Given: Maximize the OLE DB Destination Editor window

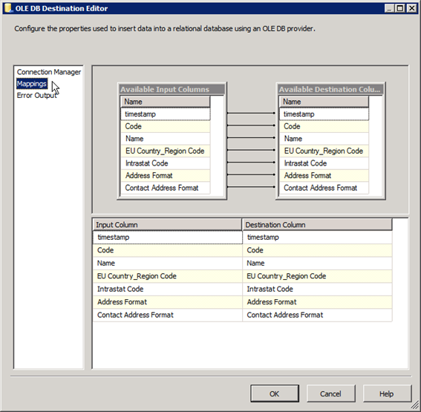Looking at the screenshot, I should [400, 8].
